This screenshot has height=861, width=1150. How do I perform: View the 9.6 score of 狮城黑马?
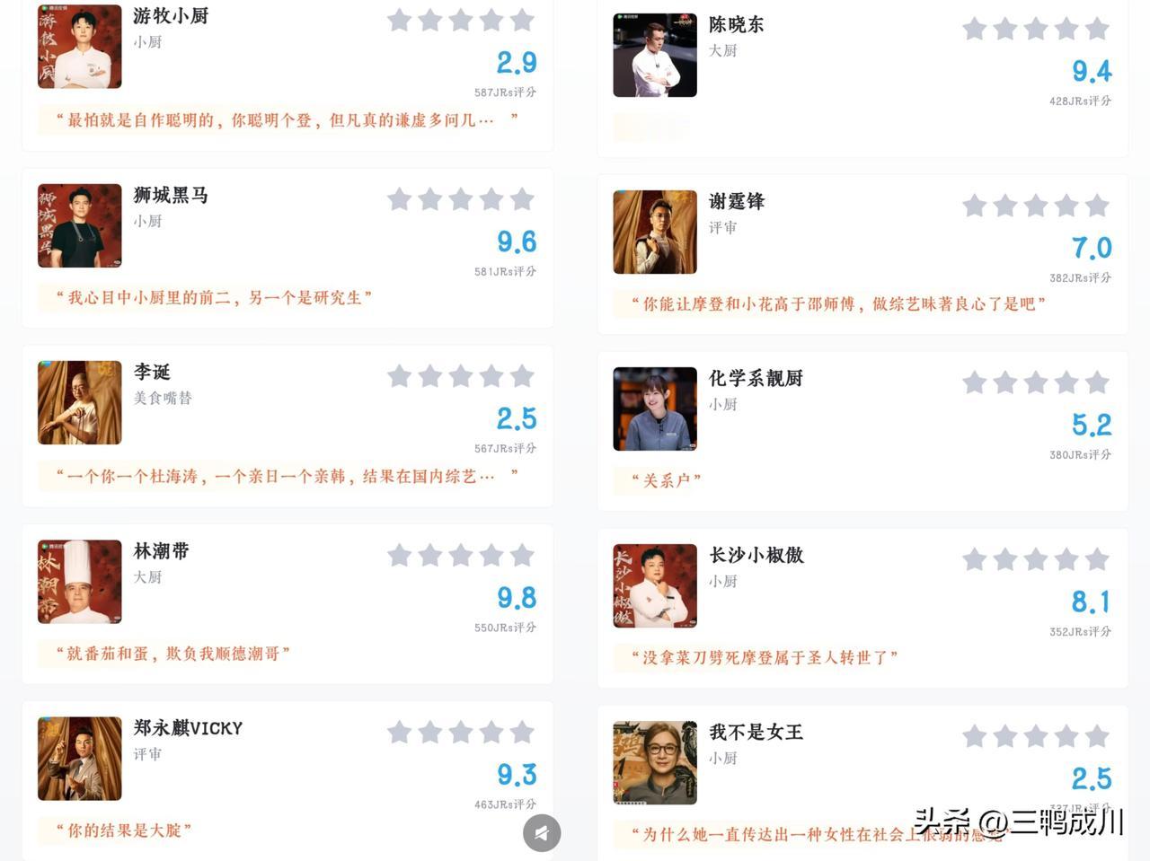[517, 242]
